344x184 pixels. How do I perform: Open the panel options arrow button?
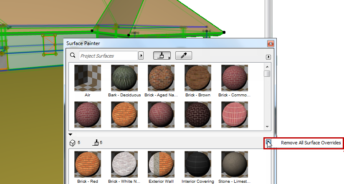[x=268, y=57]
